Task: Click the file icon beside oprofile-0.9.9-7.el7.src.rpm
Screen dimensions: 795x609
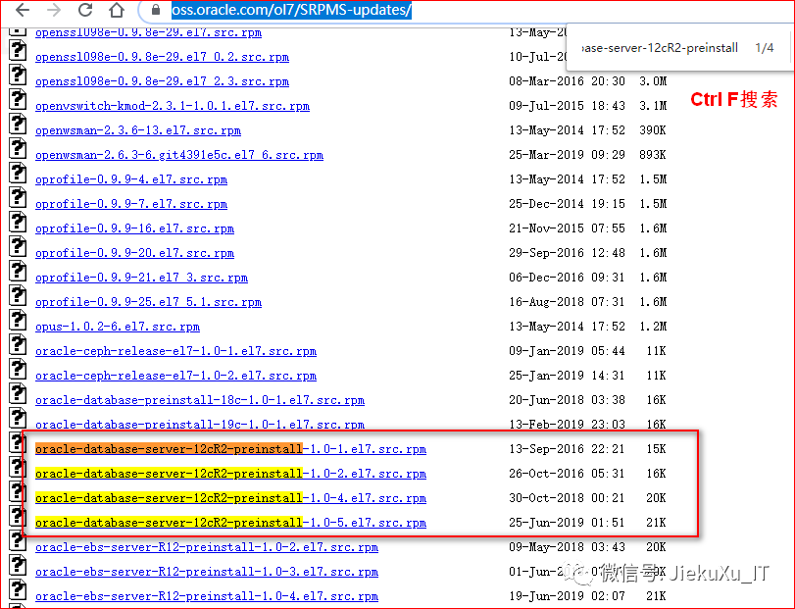Action: pos(18,198)
